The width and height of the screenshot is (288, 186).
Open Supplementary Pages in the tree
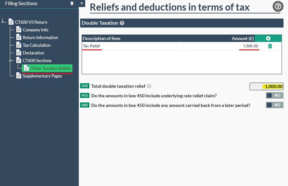pos(42,76)
